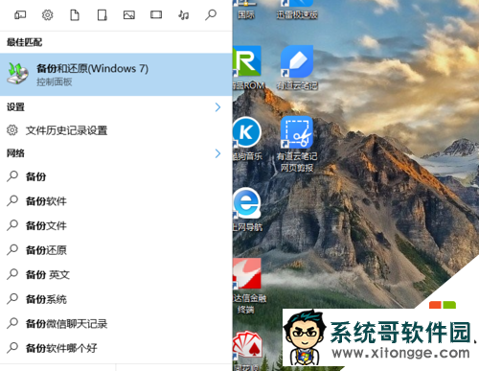Select the photos filter icon
The width and height of the screenshot is (479, 371).
tap(129, 15)
